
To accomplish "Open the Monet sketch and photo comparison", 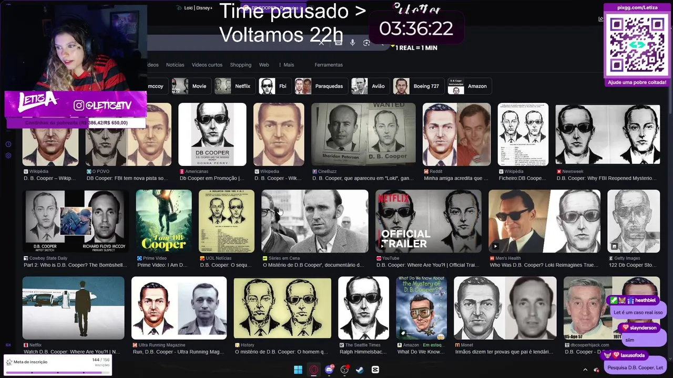I will [505, 308].
